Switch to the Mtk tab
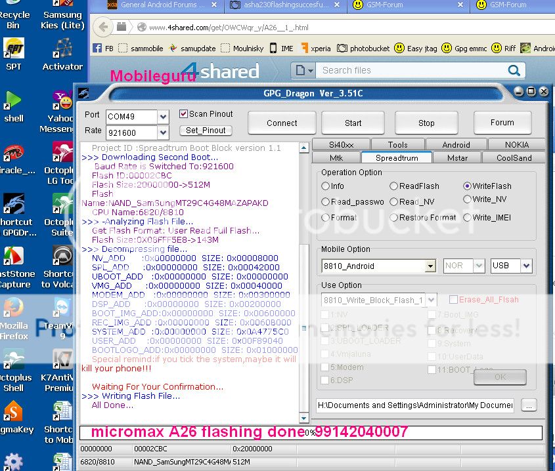Screen dimensions: 555x471 tap(336, 157)
